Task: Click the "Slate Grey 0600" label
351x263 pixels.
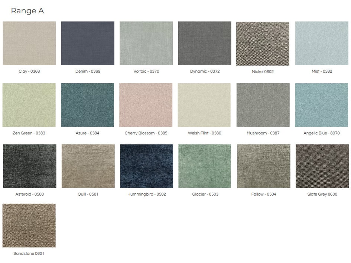Action: coord(322,194)
